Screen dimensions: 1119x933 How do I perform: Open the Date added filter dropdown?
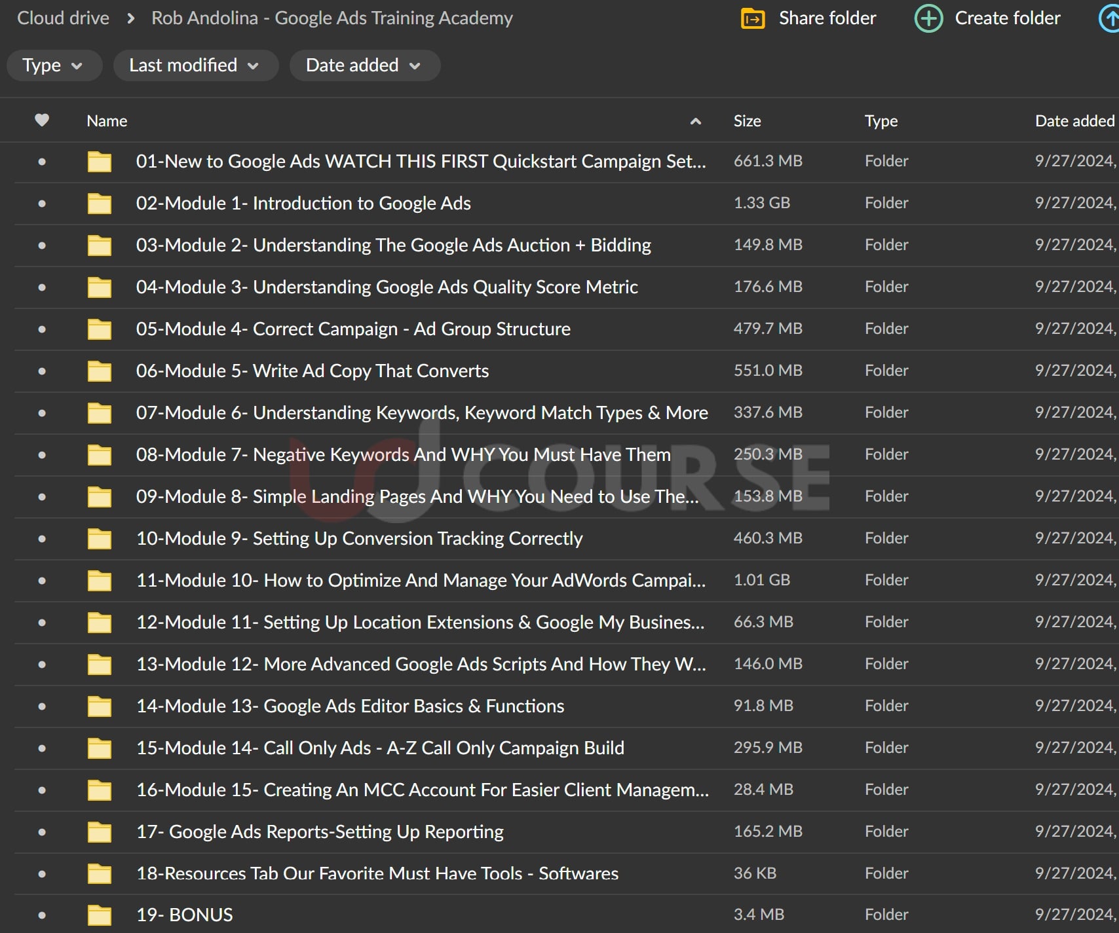coord(364,65)
